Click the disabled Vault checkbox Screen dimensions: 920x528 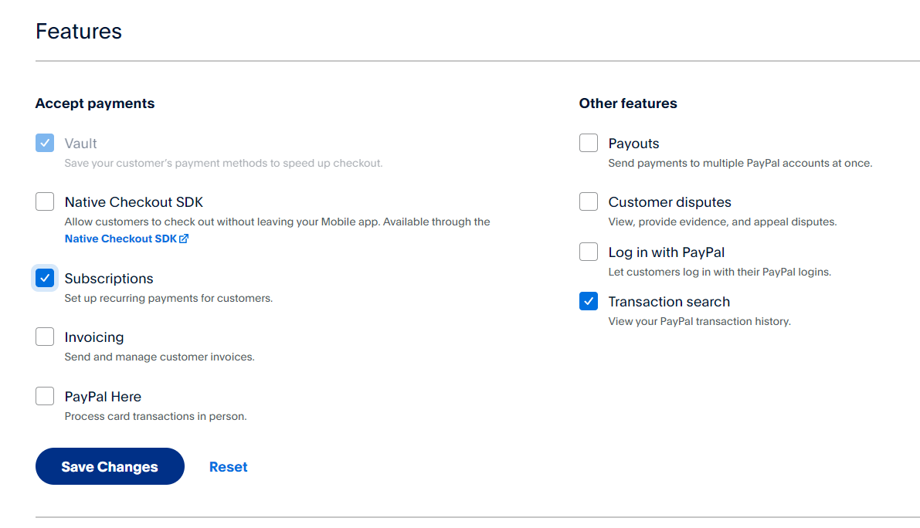pyautogui.click(x=45, y=143)
